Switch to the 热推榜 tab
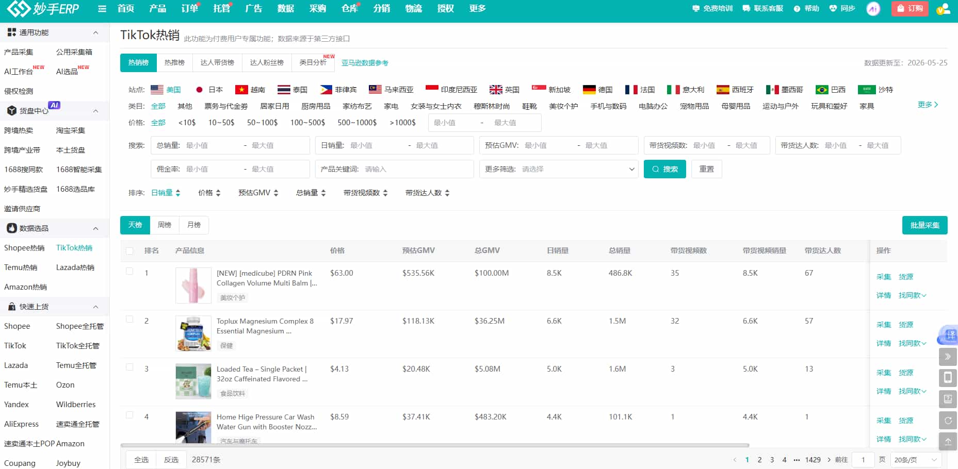 [174, 62]
